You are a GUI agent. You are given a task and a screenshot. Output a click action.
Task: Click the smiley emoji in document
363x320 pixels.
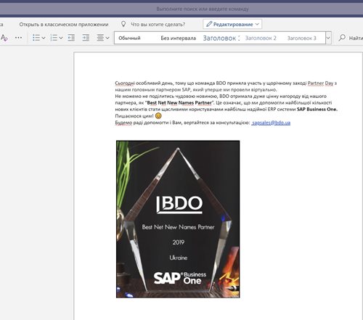158,116
